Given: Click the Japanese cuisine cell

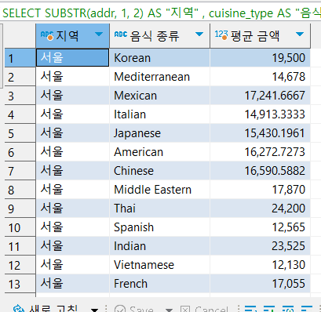Looking at the screenshot, I should pyautogui.click(x=160, y=133).
